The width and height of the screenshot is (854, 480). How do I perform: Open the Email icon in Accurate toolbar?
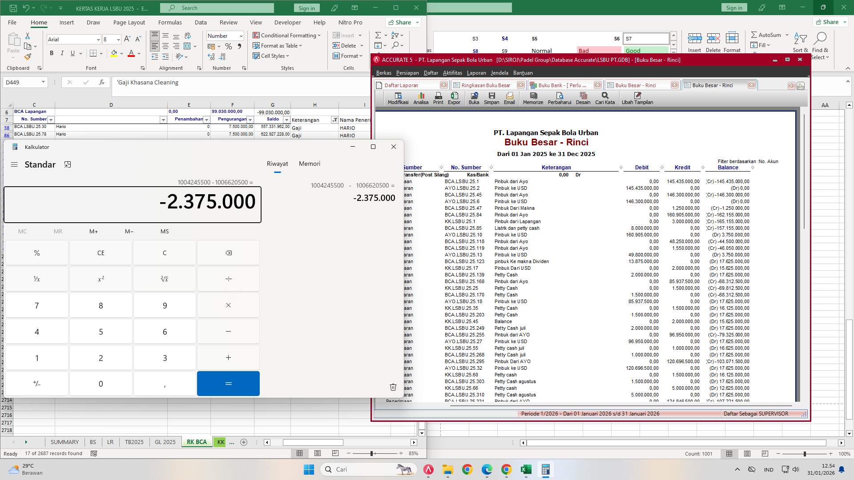(x=509, y=98)
